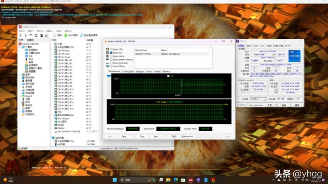This screenshot has height=184, width=328.
Task: Expand the 操作系统 tree node
Action: coord(20,78)
